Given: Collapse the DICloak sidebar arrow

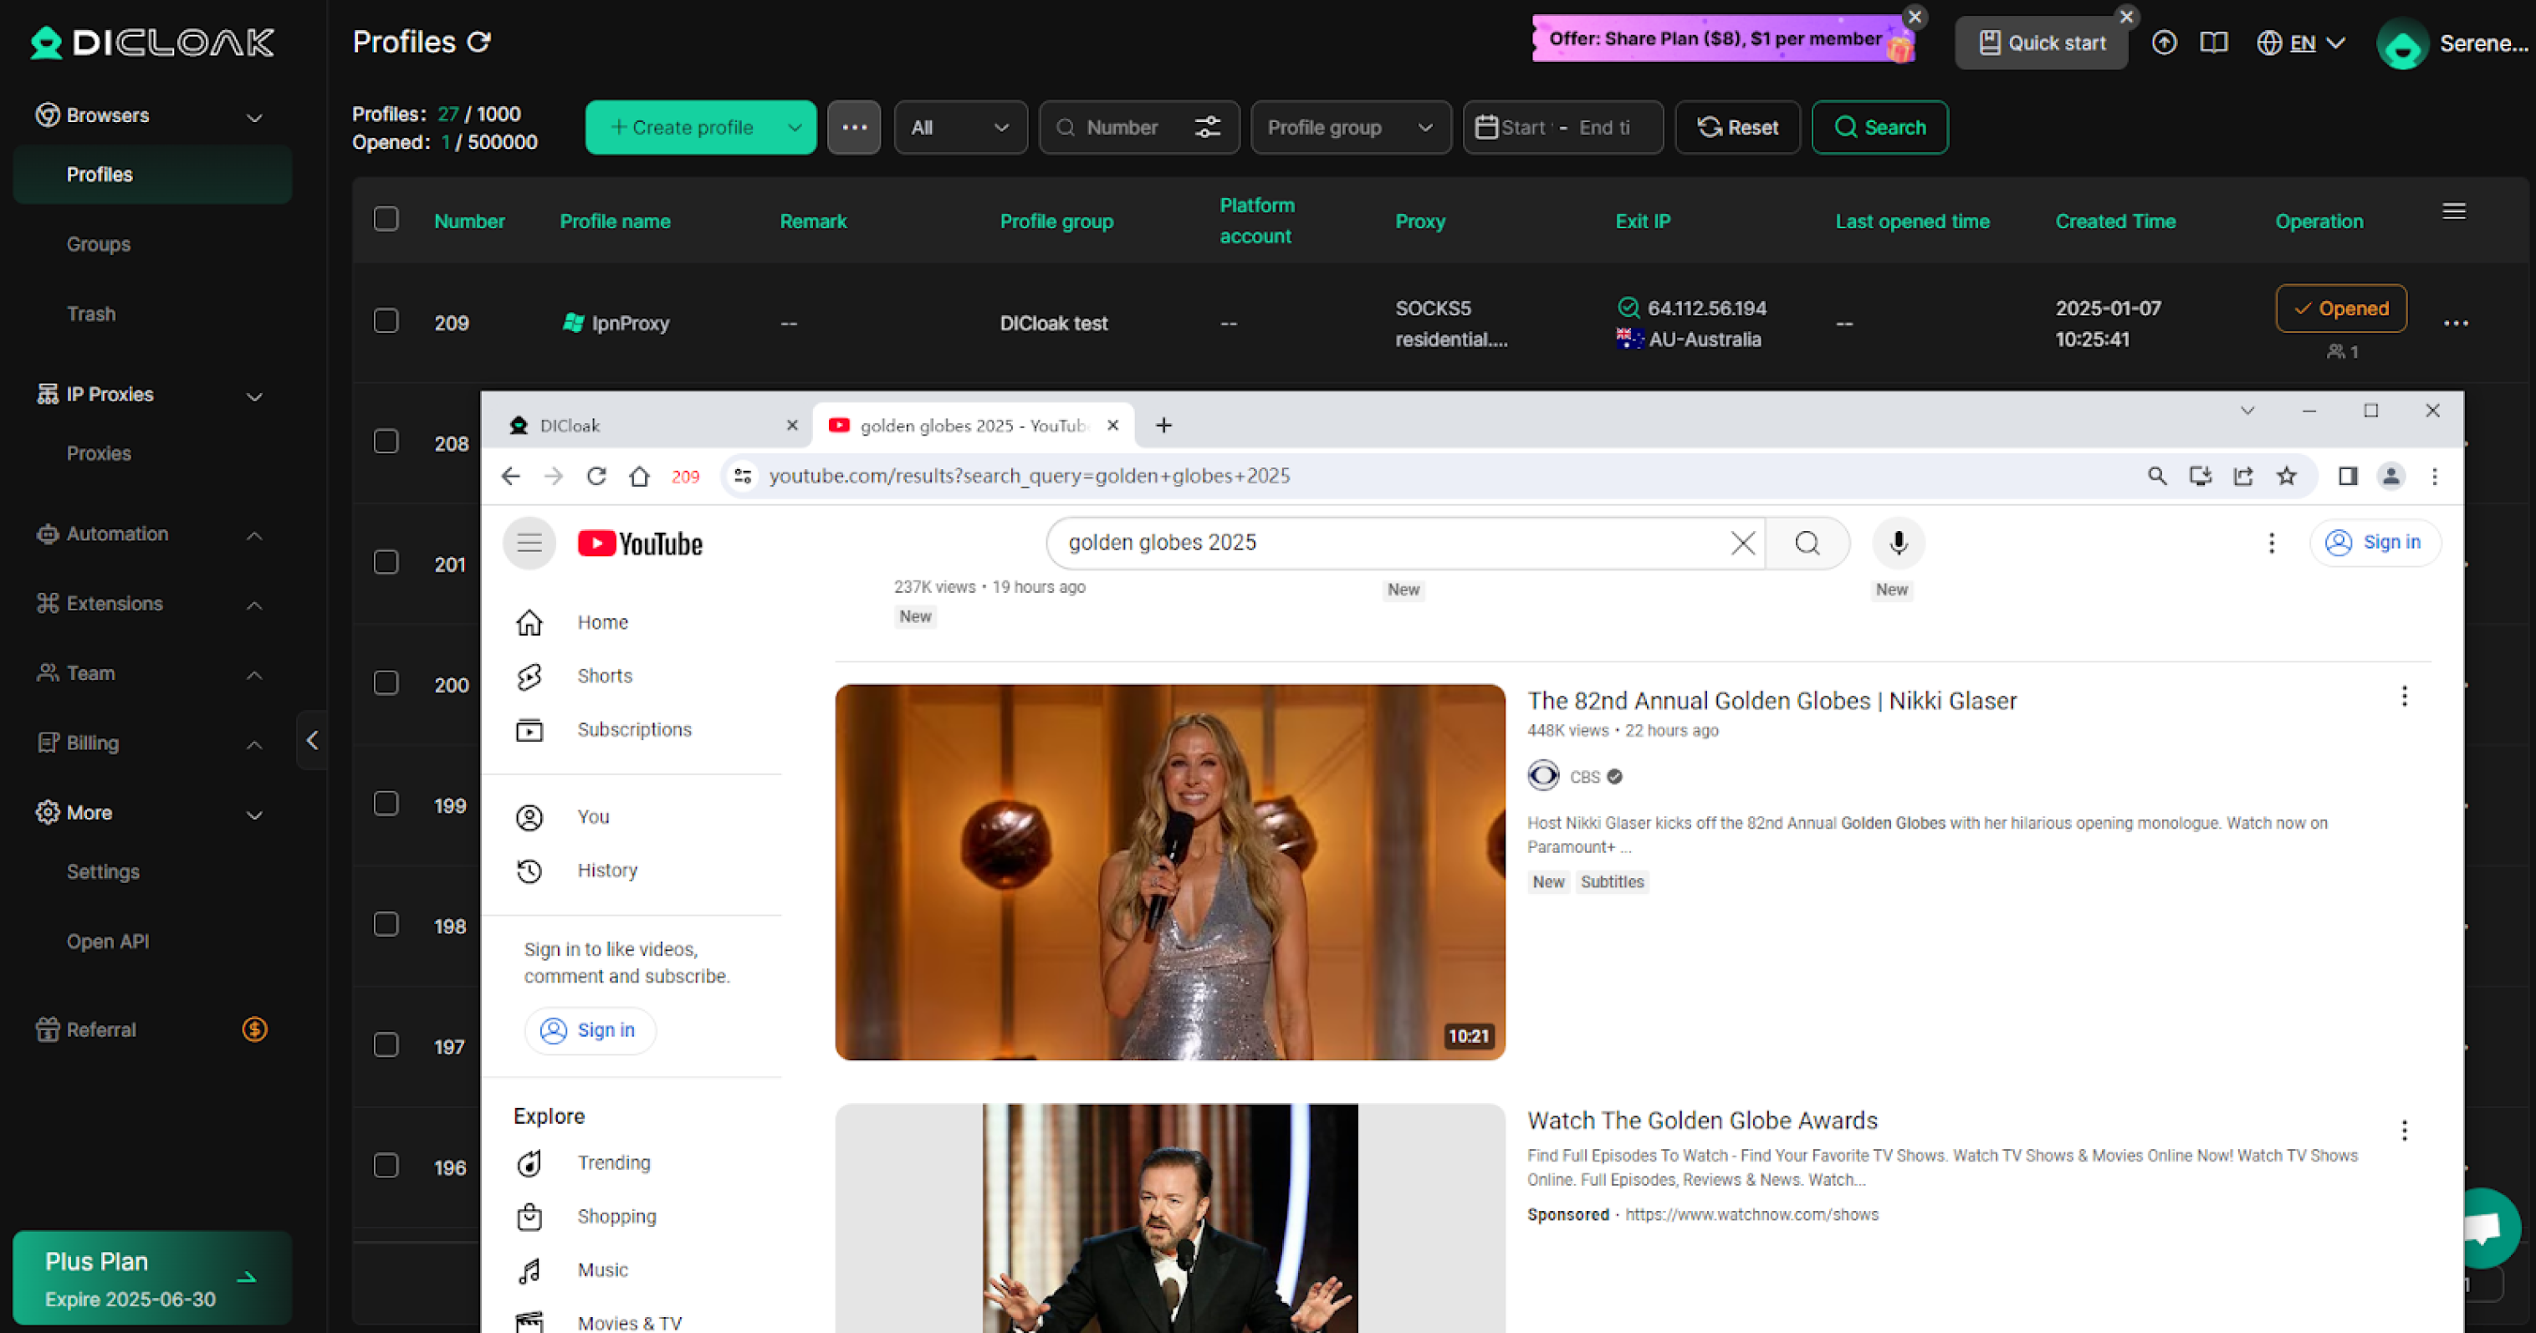Looking at the screenshot, I should point(312,740).
